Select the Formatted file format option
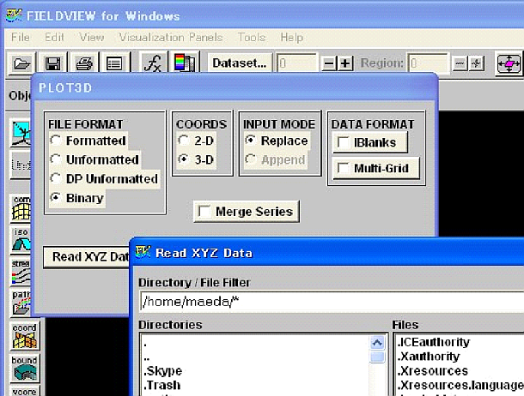Viewport: 524px width, 396px height. click(x=56, y=141)
